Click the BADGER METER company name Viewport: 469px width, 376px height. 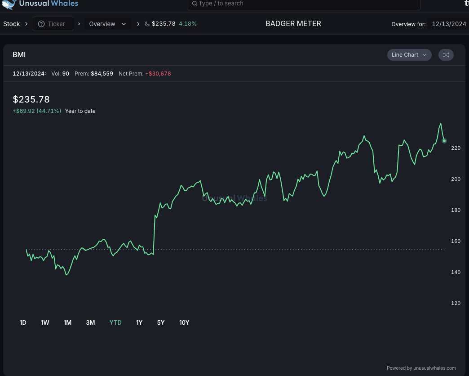[293, 24]
